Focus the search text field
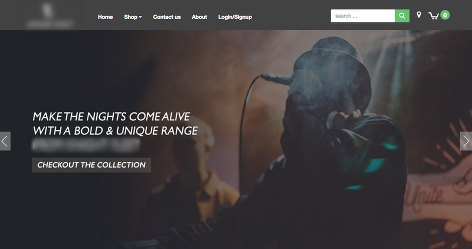472x249 pixels. pyautogui.click(x=363, y=16)
